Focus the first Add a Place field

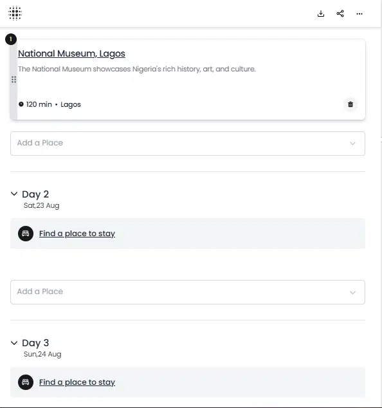188,144
